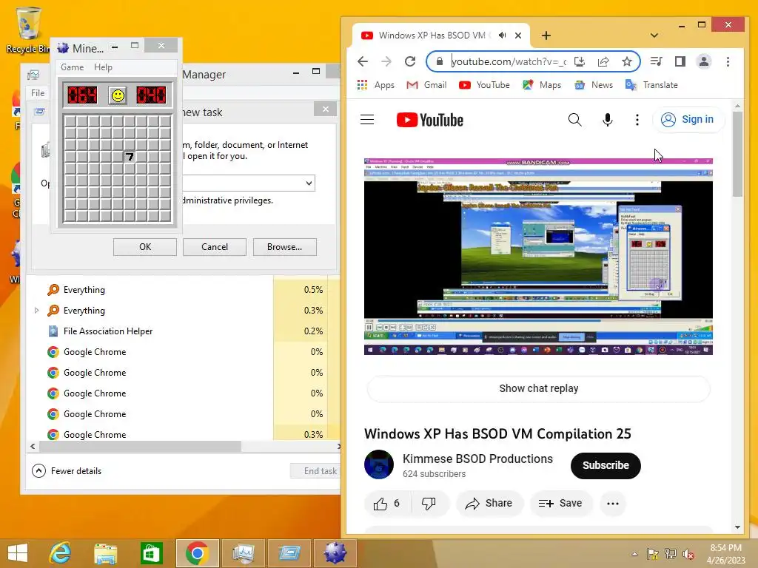Screen dimensions: 758x568
Task: Click Kimmese BSOD Productions channel name
Action: tap(477, 459)
